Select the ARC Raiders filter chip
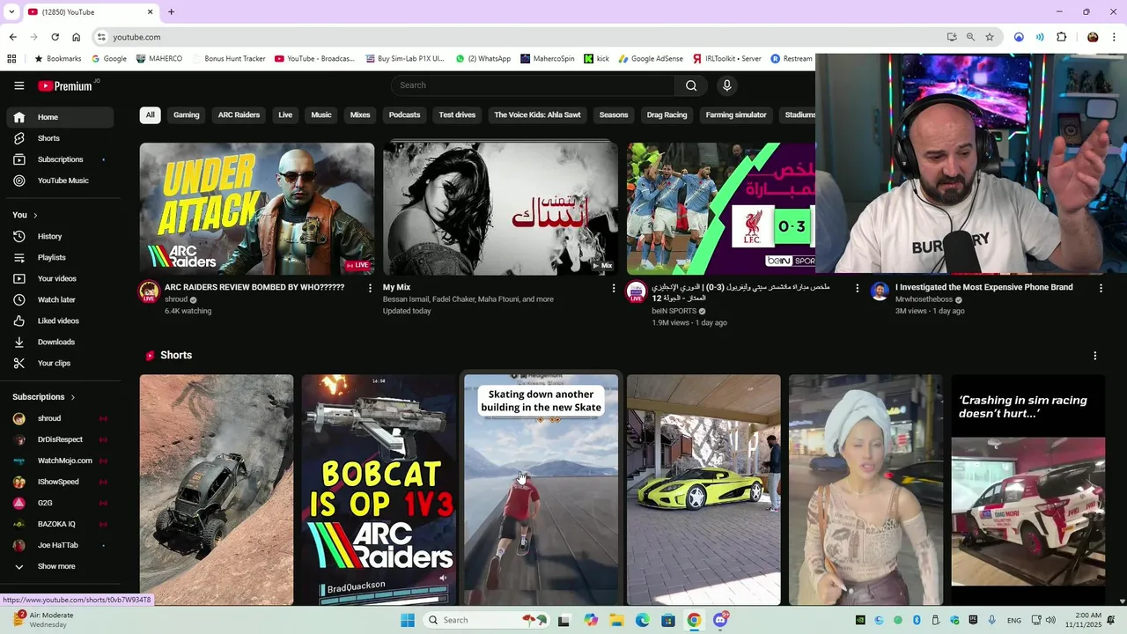 pos(239,115)
